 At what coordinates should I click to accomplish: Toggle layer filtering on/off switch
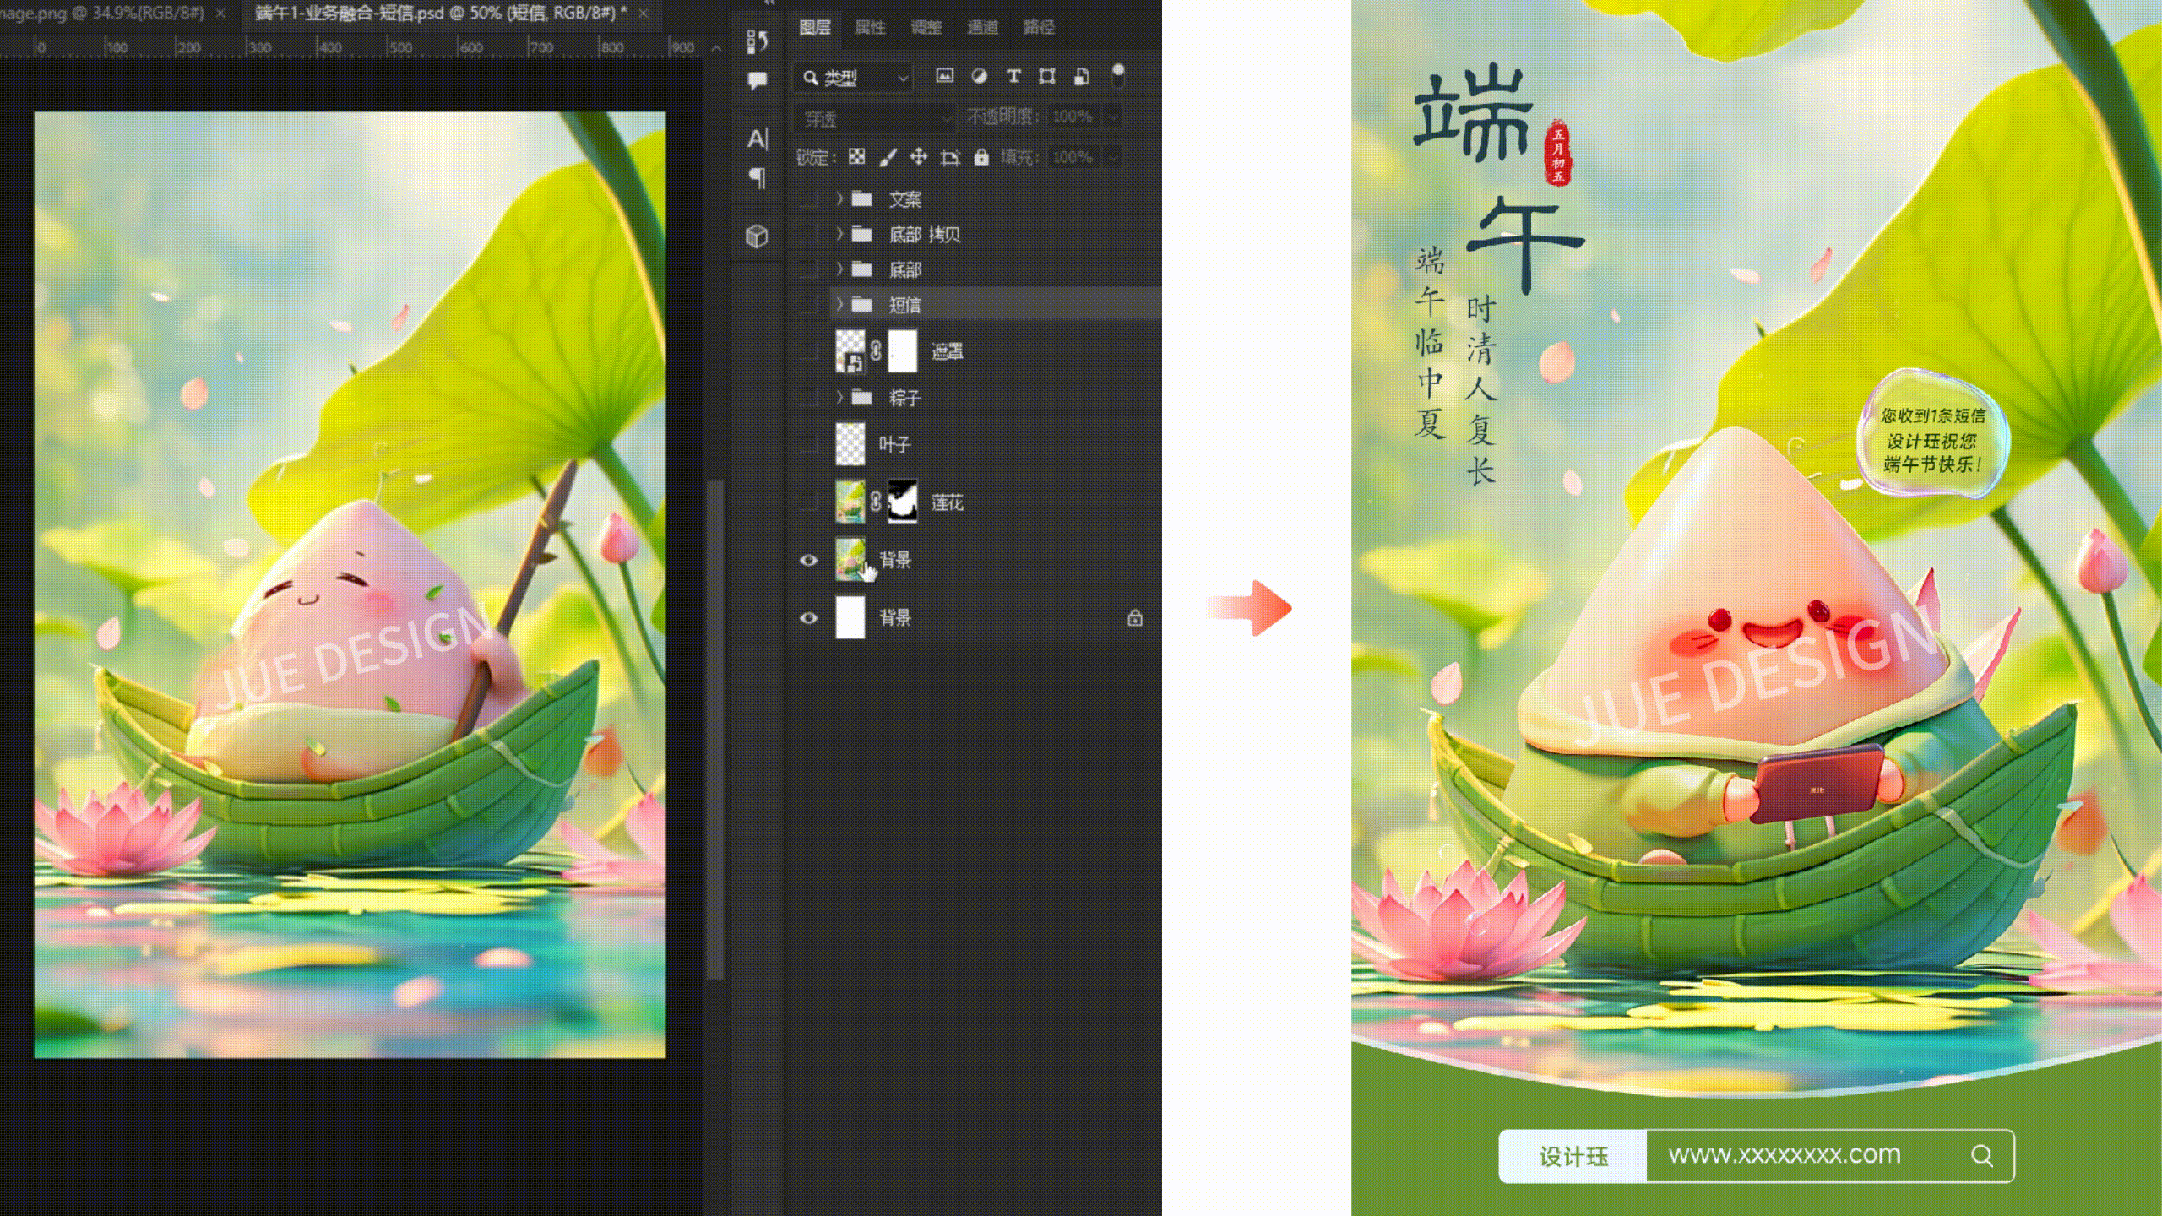click(1118, 75)
